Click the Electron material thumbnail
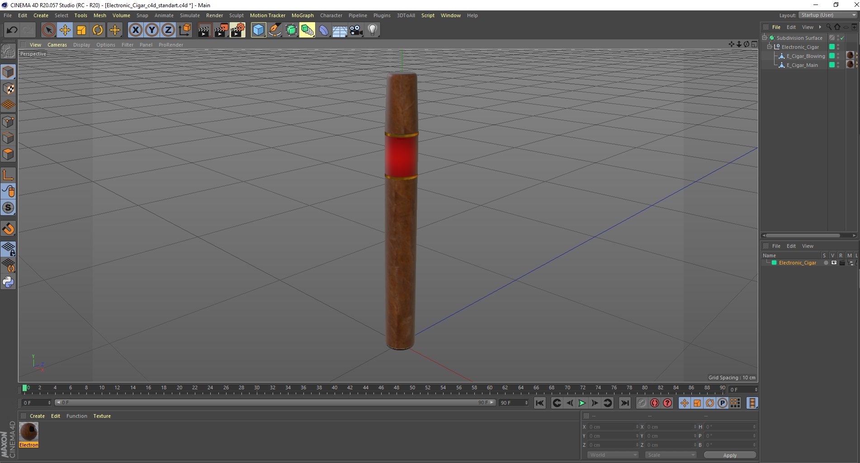This screenshot has width=860, height=463. point(29,431)
